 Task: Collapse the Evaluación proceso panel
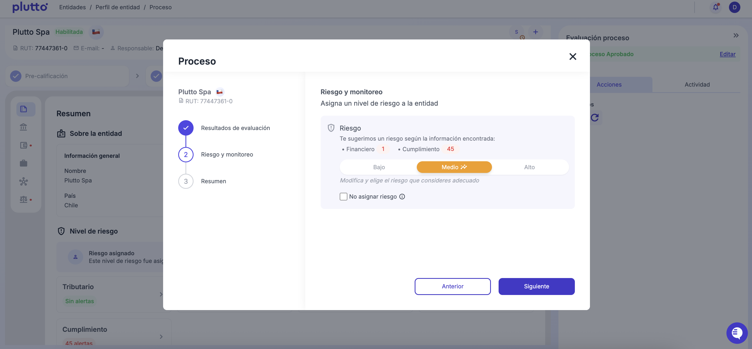[x=736, y=36]
